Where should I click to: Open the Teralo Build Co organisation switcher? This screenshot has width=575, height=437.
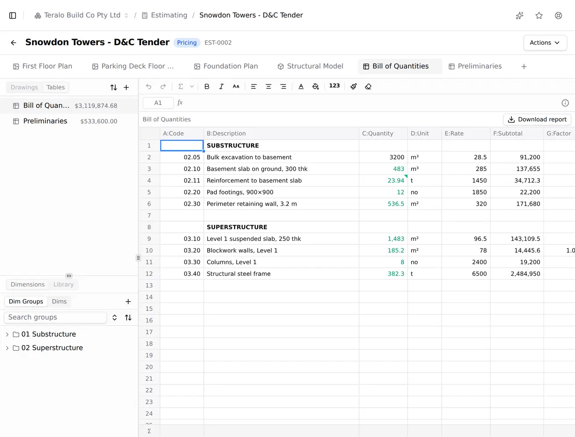click(82, 15)
